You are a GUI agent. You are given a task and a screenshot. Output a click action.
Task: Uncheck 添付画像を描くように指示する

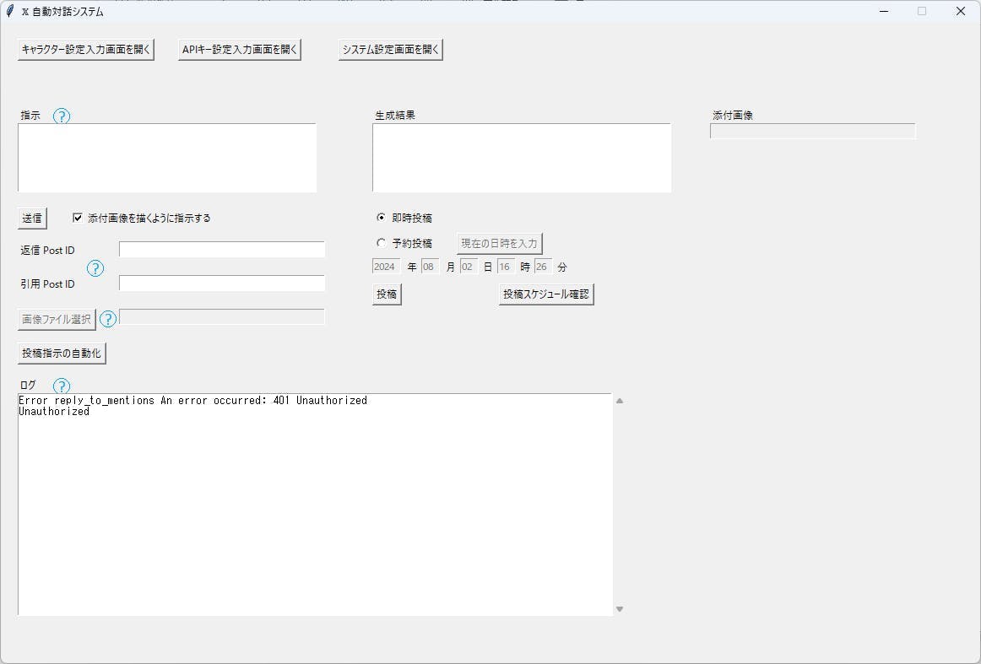click(77, 217)
